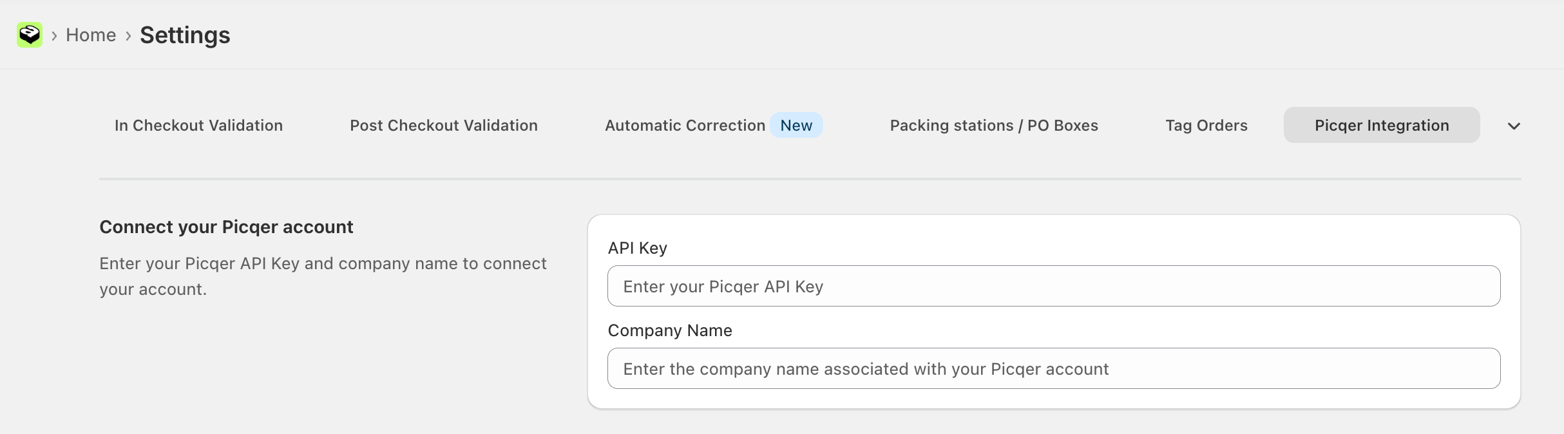Click the breadcrumb chevron before Home
Image resolution: width=1564 pixels, height=434 pixels.
54,35
